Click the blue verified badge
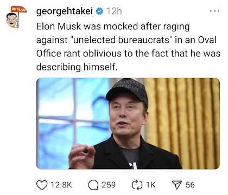 click(99, 11)
